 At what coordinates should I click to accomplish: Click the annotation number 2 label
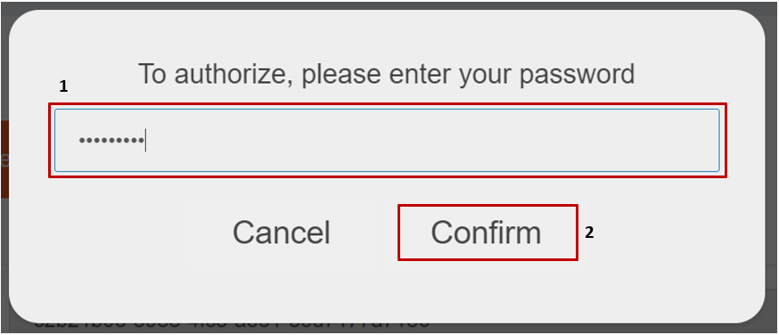pyautogui.click(x=589, y=233)
